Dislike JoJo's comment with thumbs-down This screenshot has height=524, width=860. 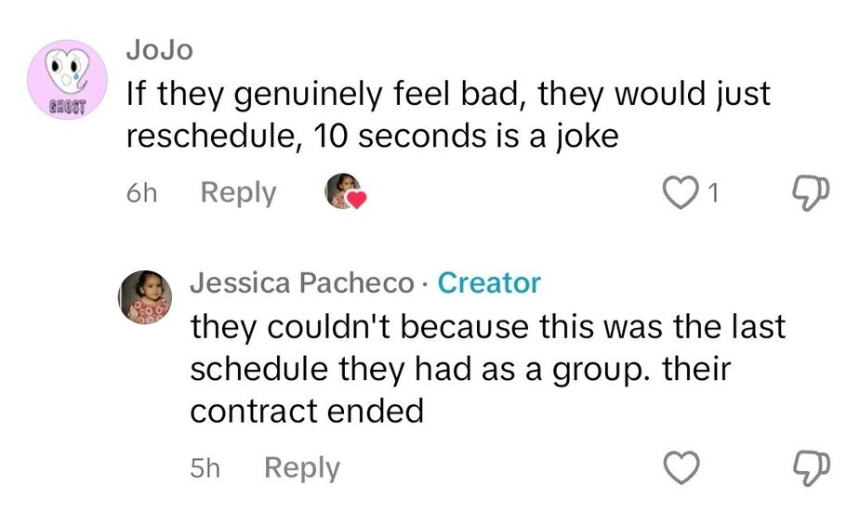click(x=806, y=193)
